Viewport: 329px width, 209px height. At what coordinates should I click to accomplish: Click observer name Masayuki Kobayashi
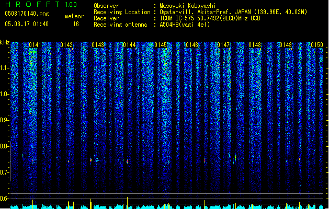click(188, 6)
